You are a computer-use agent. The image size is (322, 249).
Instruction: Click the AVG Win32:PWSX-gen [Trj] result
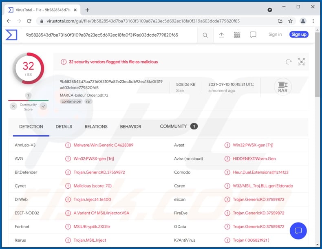pyautogui.click(x=94, y=159)
